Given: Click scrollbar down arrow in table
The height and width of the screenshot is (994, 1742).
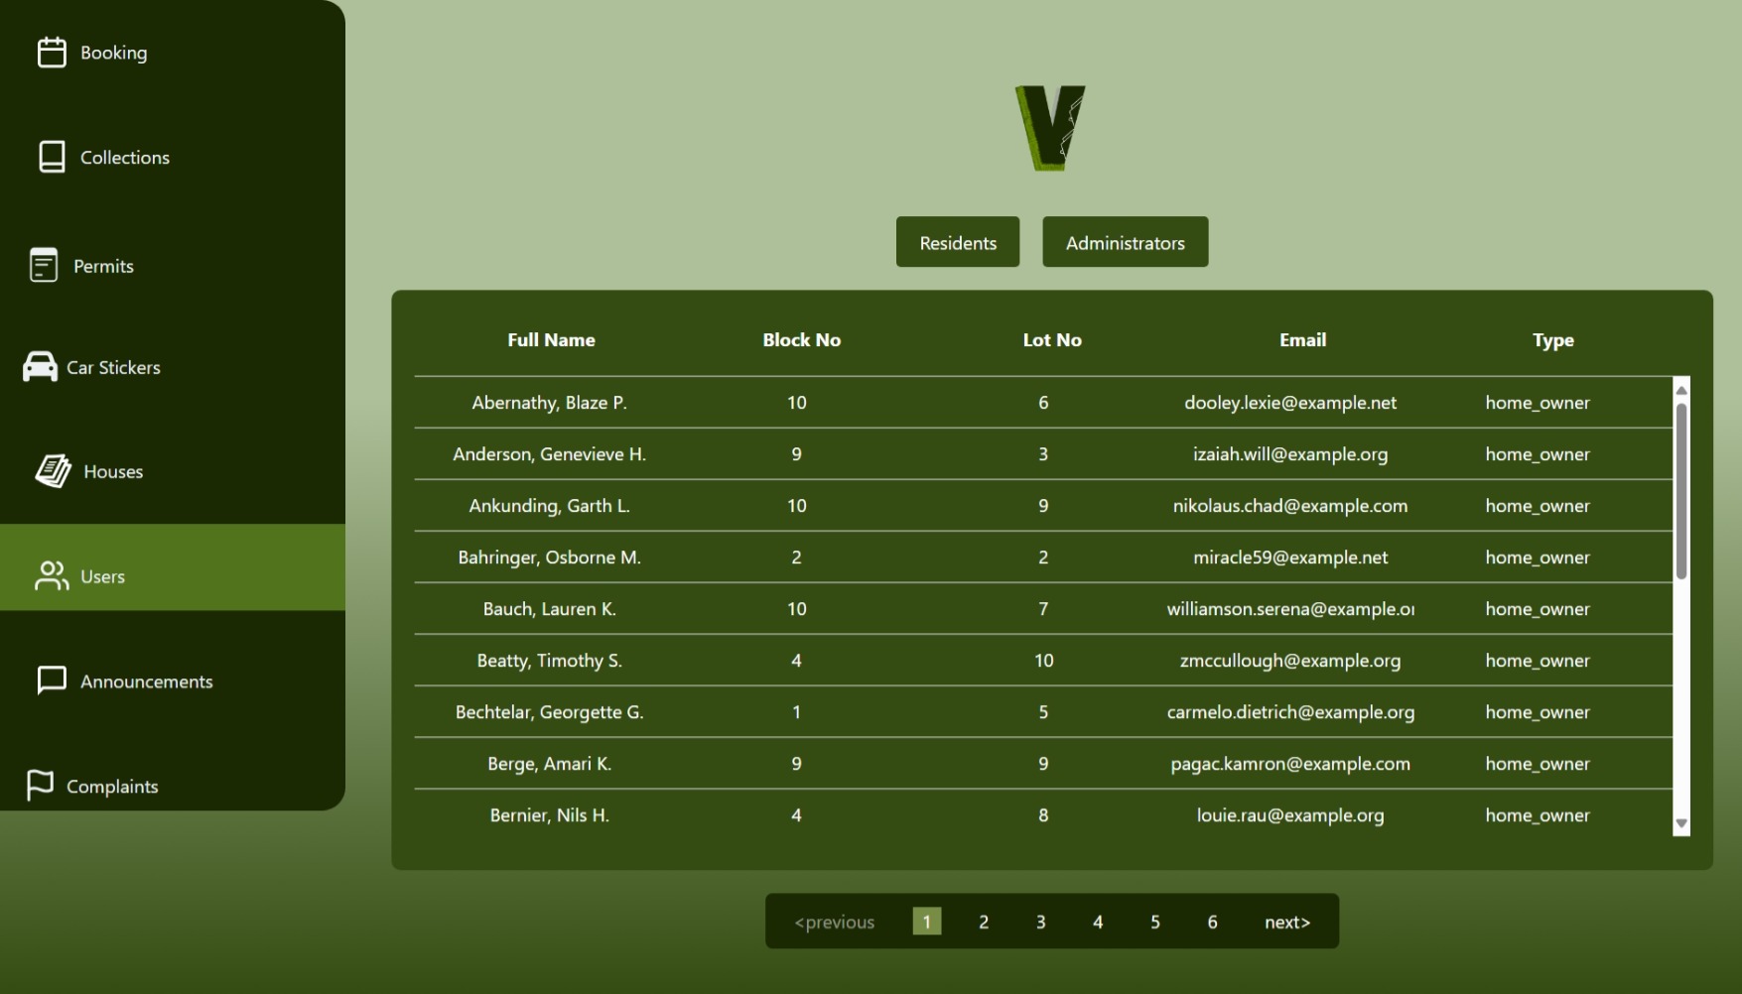Looking at the screenshot, I should pos(1680,823).
